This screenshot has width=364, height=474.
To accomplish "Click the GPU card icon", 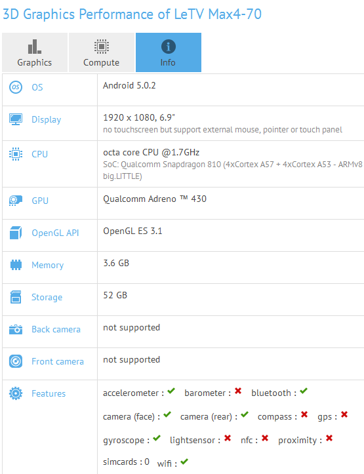I will click(16, 201).
